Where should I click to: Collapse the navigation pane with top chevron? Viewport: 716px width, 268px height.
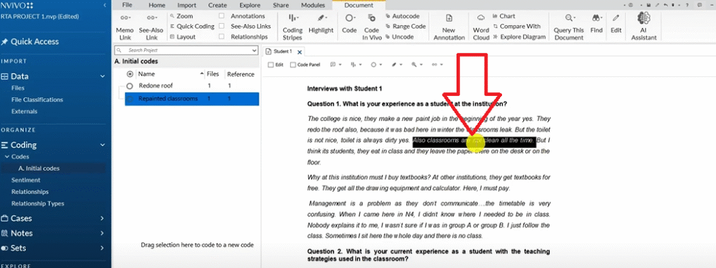pos(106,5)
